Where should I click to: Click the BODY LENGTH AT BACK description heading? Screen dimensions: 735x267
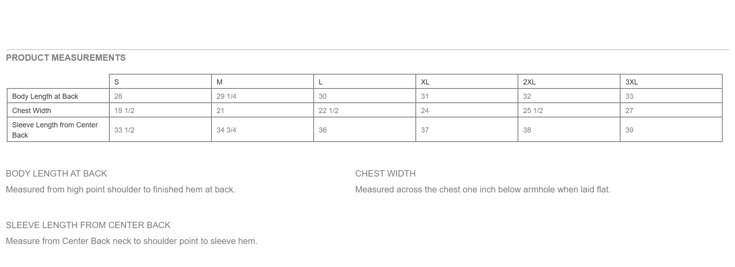[x=56, y=174]
